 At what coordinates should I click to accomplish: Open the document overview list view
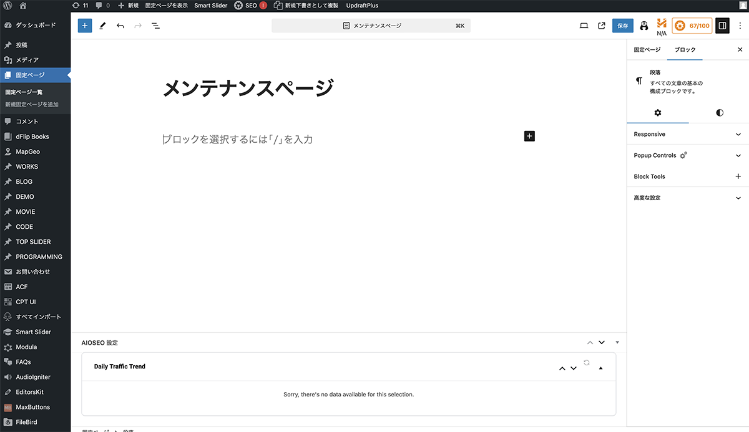point(155,26)
